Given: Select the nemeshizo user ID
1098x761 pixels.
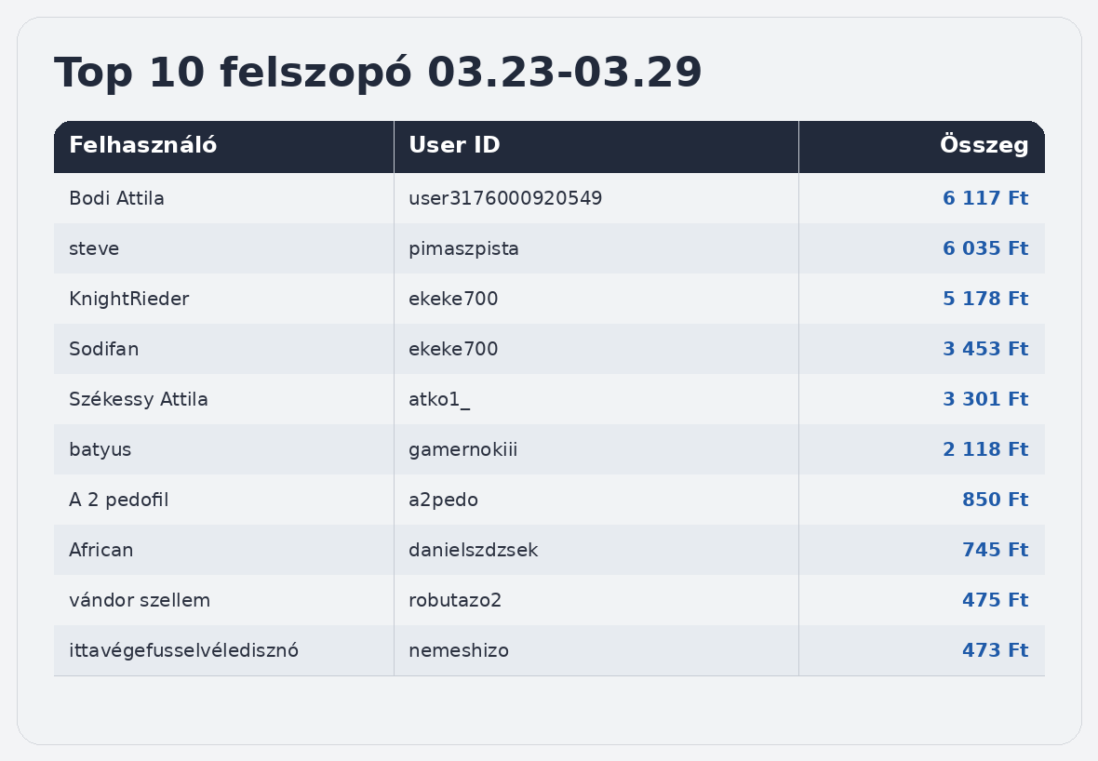Looking at the screenshot, I should tap(458, 650).
